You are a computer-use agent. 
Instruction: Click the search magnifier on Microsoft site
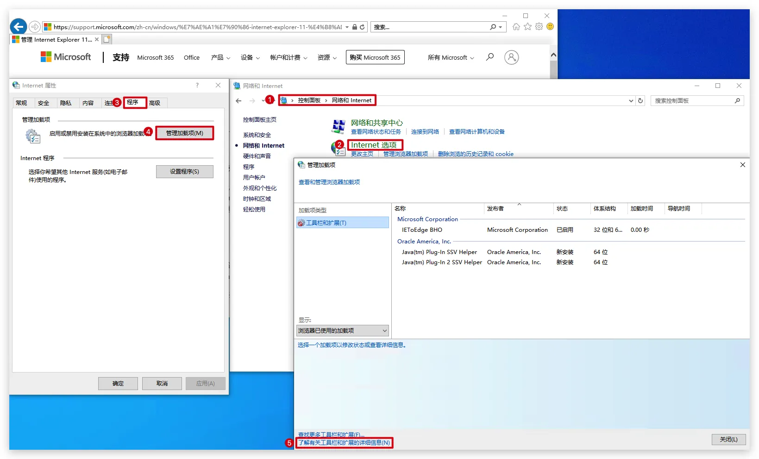[489, 57]
